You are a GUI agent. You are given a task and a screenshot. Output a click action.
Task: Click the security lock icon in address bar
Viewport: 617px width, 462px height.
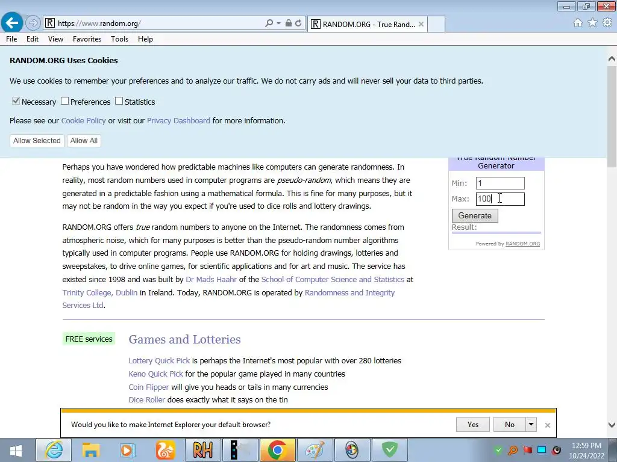coord(289,23)
